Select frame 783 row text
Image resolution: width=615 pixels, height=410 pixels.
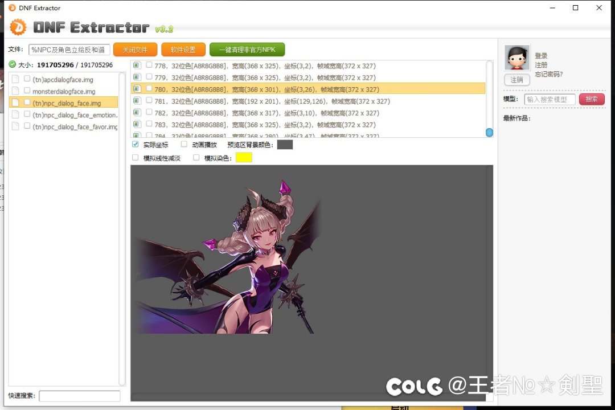point(265,125)
